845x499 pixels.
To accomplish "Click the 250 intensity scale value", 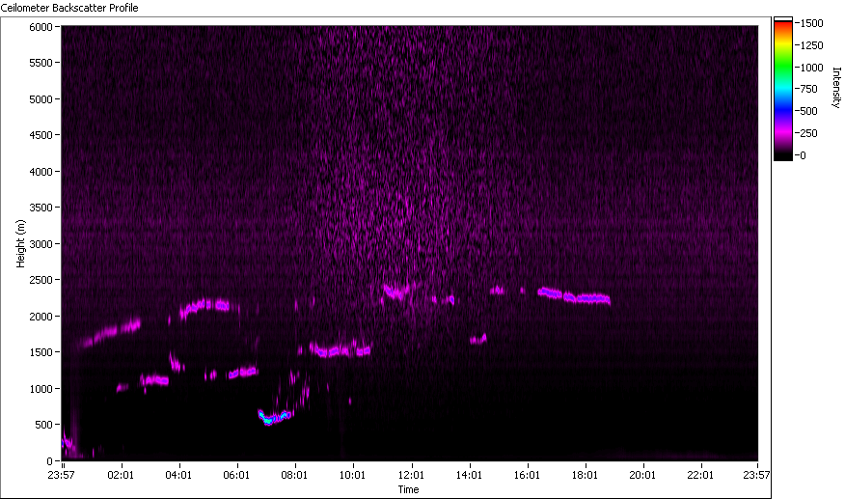I will 809,133.
